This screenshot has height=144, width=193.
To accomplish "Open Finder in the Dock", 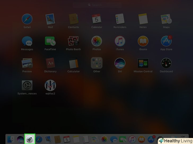I will click(x=11, y=139).
